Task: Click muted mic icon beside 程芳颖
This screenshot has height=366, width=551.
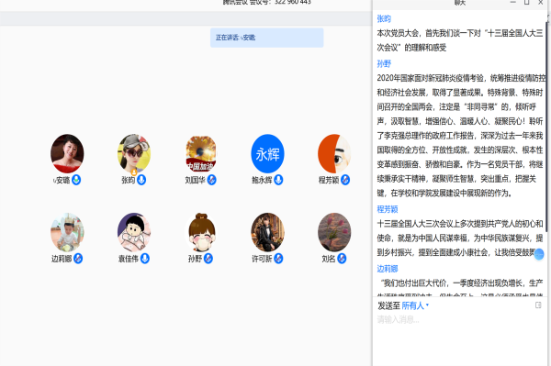Action: (345, 180)
